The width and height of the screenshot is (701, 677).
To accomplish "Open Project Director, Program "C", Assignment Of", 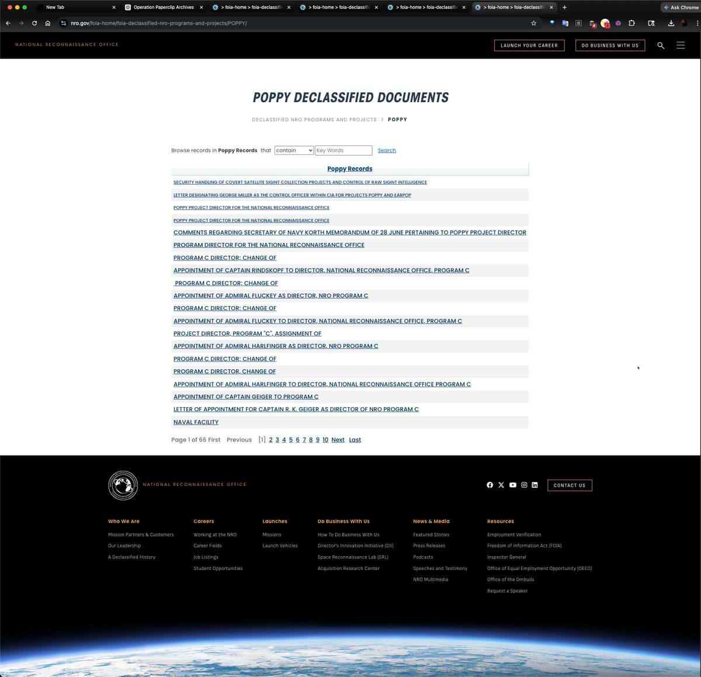I will coord(247,334).
